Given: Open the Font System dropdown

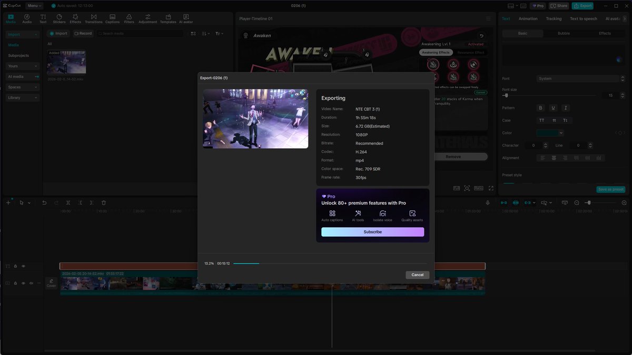Looking at the screenshot, I should click(580, 78).
